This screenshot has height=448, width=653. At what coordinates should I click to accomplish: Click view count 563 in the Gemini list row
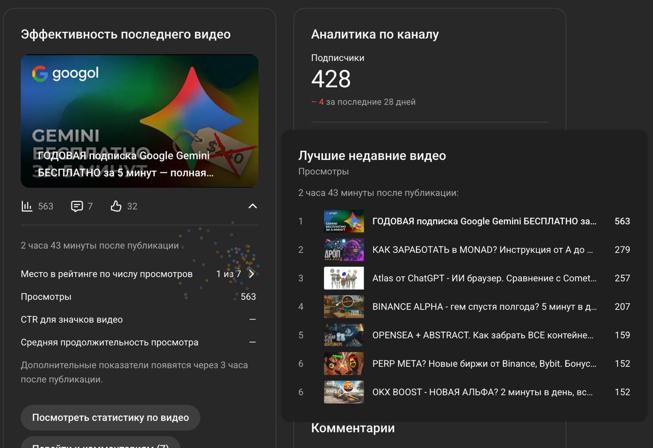tap(622, 221)
